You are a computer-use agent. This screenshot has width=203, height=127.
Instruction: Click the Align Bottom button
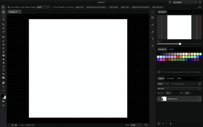158,7
